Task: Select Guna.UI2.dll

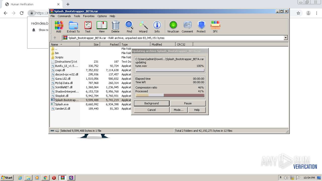Action: pyautogui.click(x=63, y=79)
